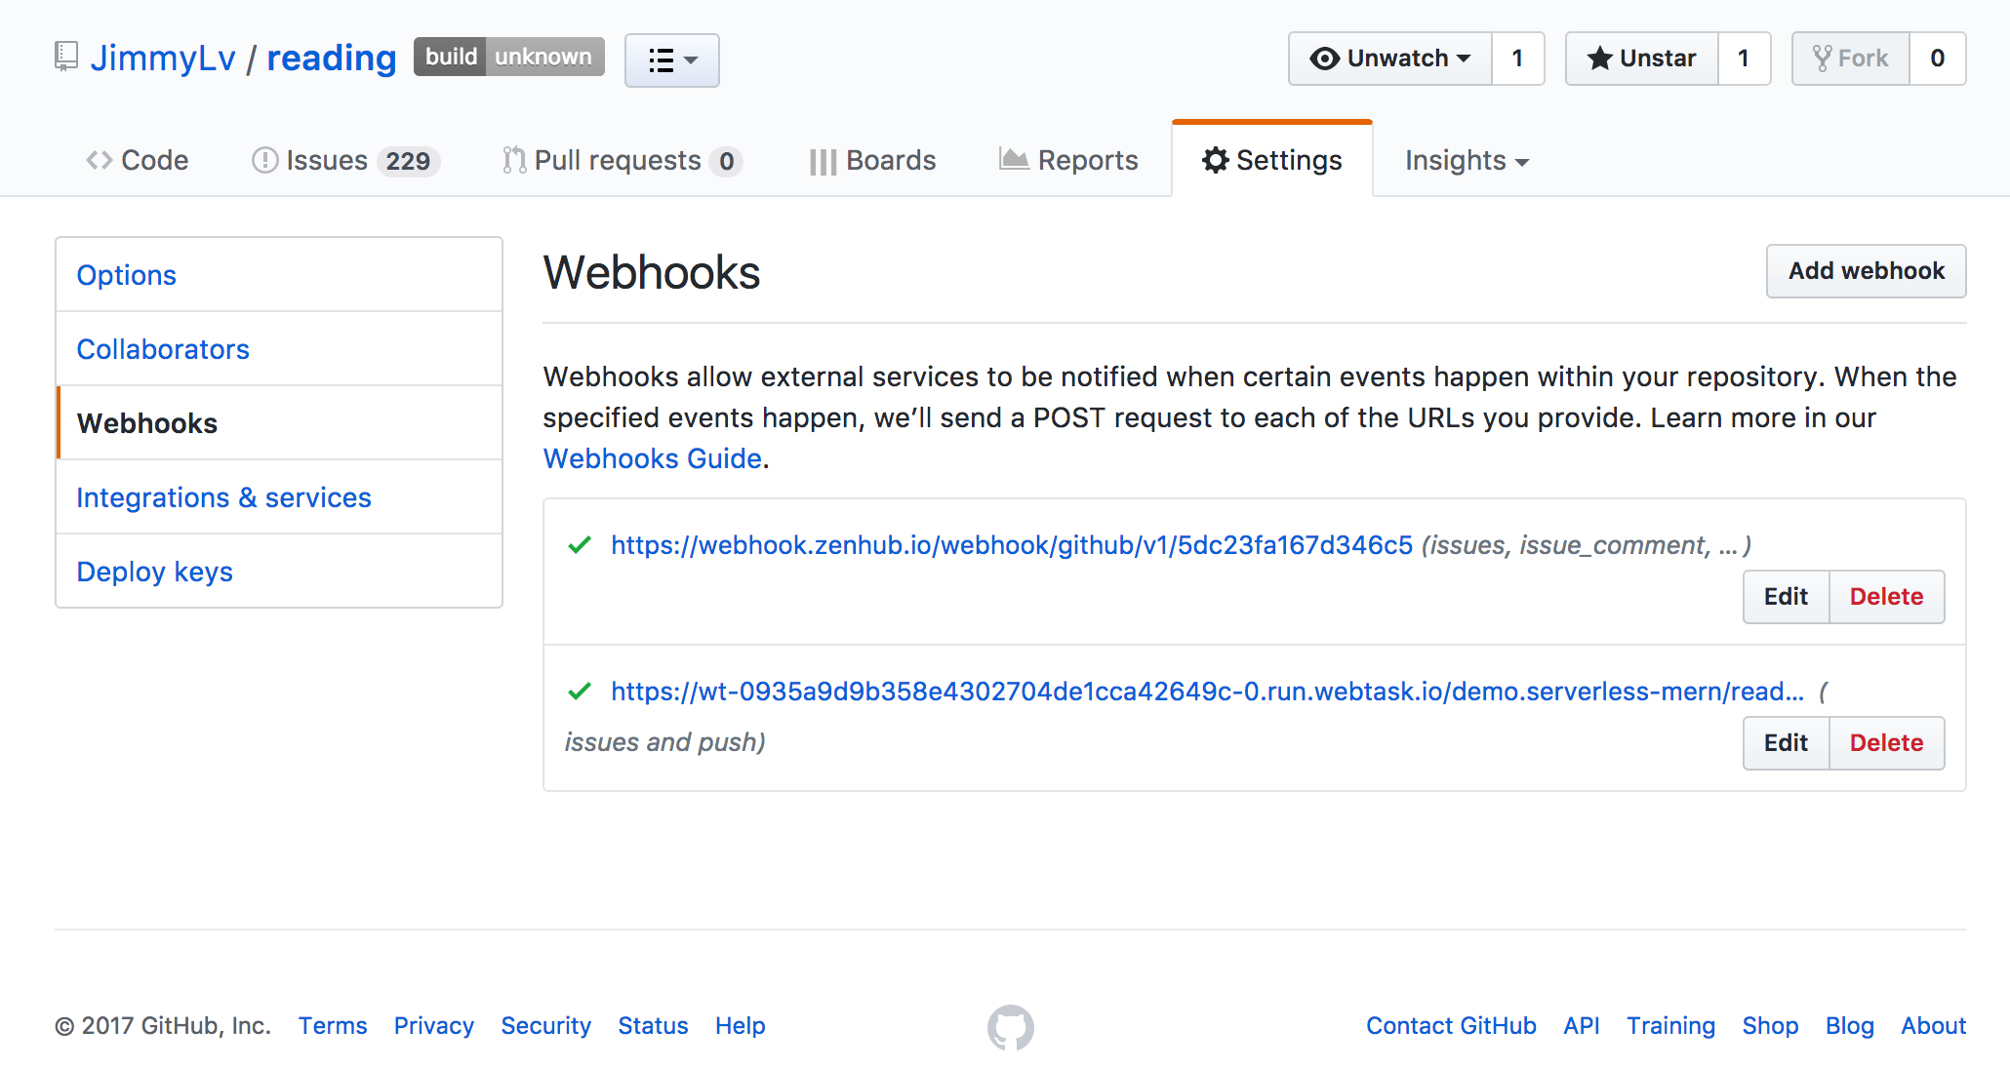Click the repository book icon beside JimmyLv
Viewport: 2010px width, 1069px height.
tap(65, 57)
